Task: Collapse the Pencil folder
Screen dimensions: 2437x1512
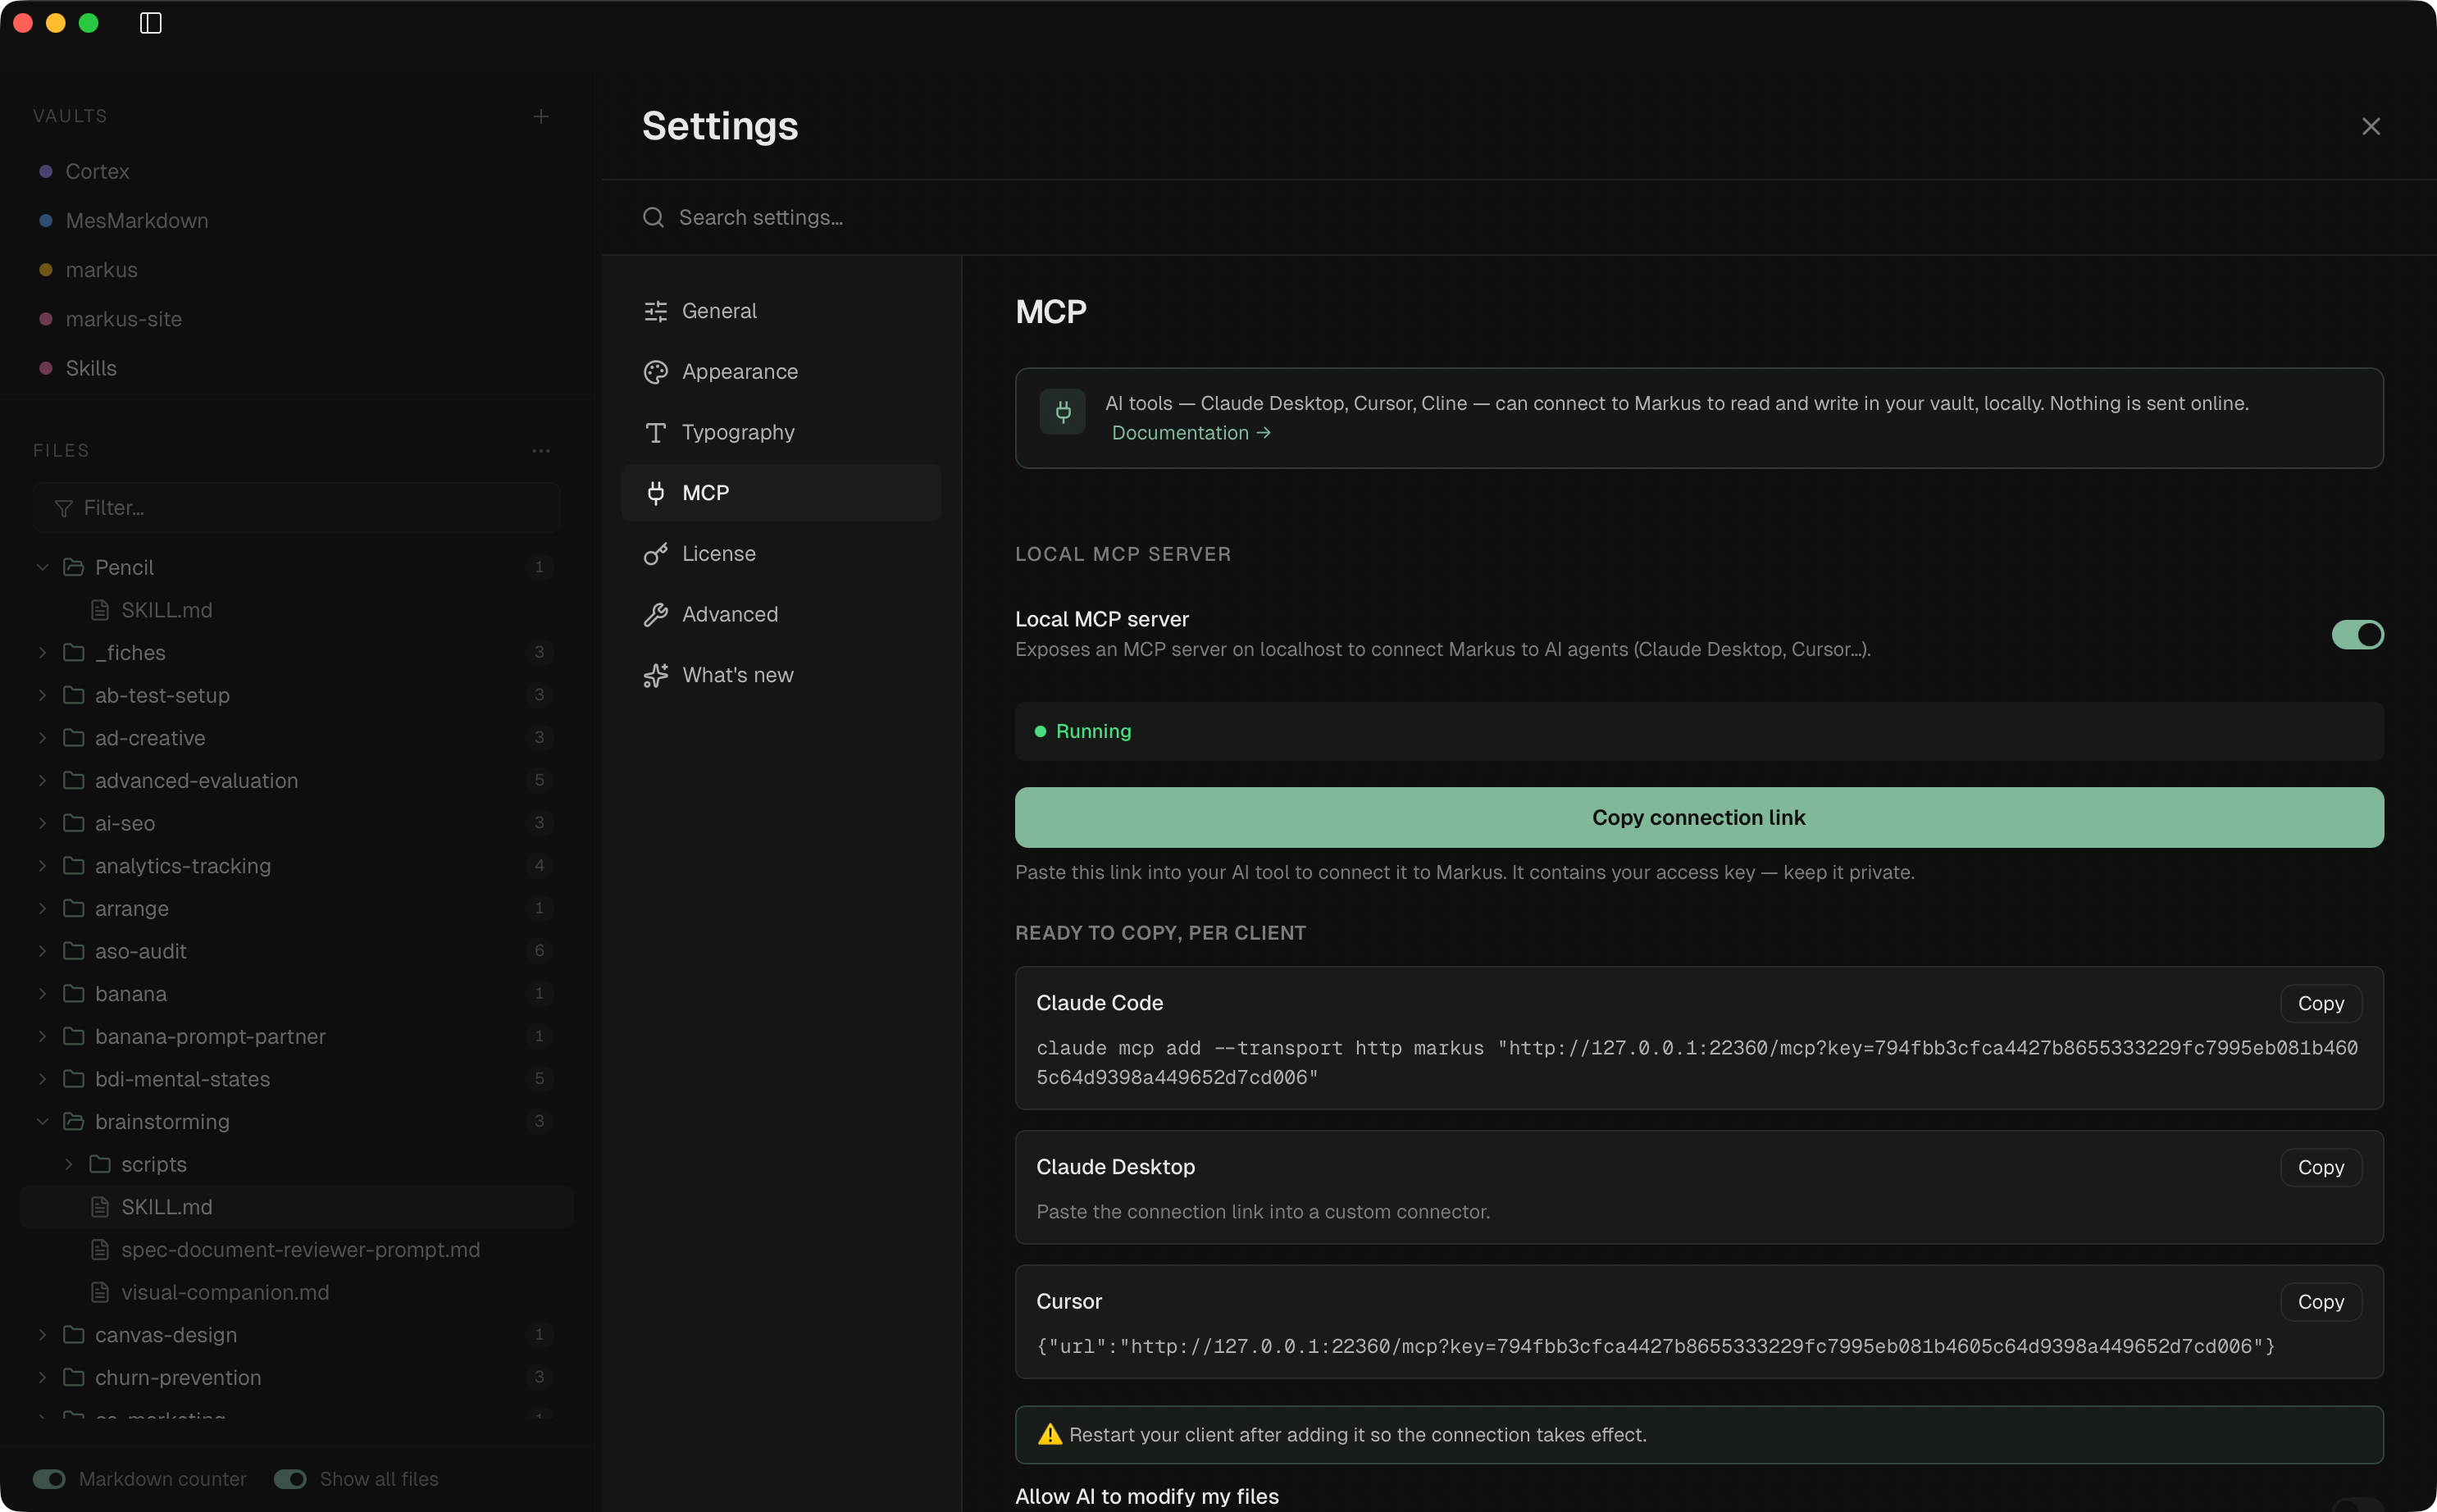Action: click(42, 567)
